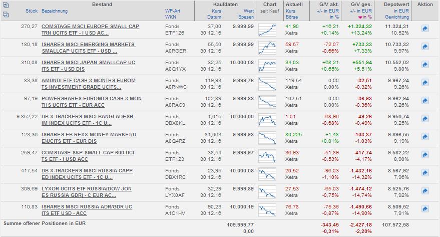Open action icon for DB X-Trackers MSCI Russia Capped
Screen dimensions: 440x237
click(x=425, y=173)
